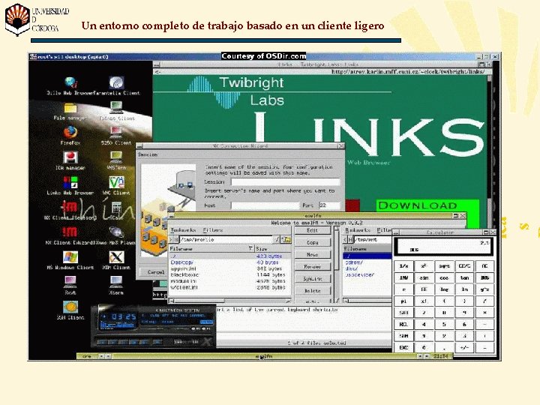Click the +/- key on Calculator
This screenshot has height=405, width=540.
(464, 348)
